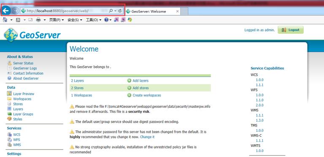Click the refresh icon in address bar
The image size is (324, 157).
pyautogui.click(x=120, y=11)
